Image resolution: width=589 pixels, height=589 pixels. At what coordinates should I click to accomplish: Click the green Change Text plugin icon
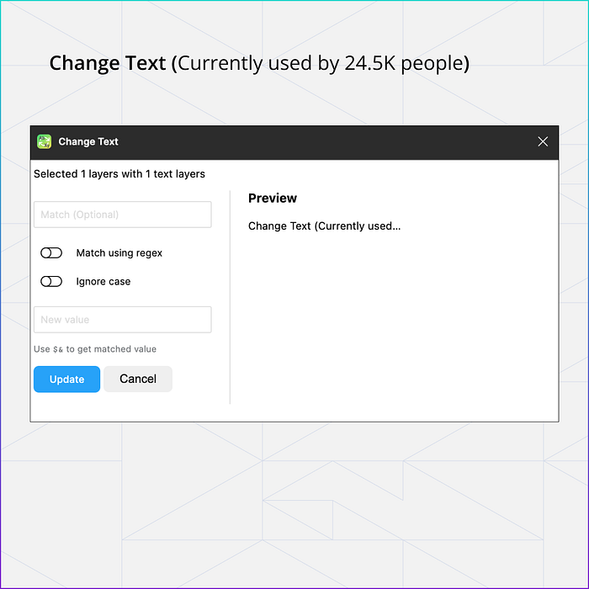(44, 141)
